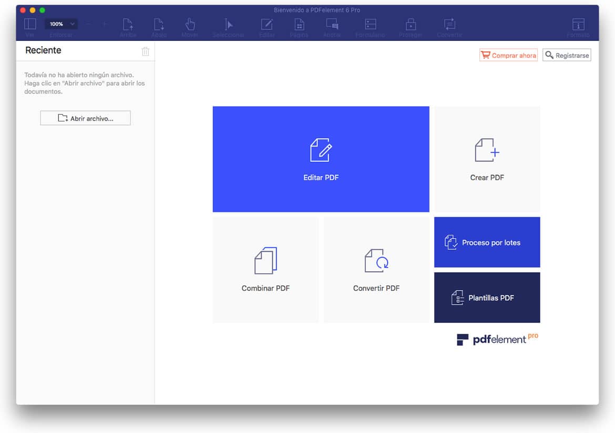This screenshot has height=433, width=615.
Task: Click the Comprar ahora button
Action: pos(508,55)
